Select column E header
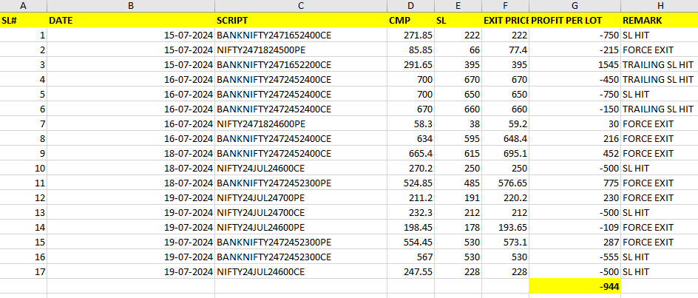This screenshot has height=298, width=698. 458,6
